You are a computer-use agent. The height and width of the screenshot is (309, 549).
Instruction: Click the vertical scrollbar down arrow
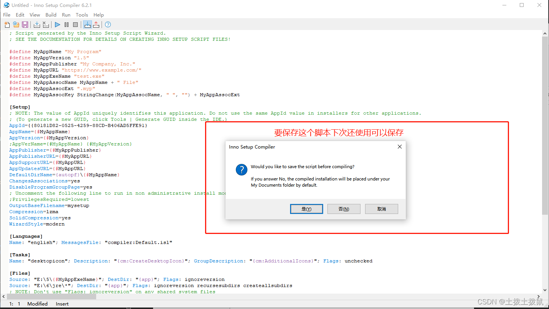coord(545,291)
